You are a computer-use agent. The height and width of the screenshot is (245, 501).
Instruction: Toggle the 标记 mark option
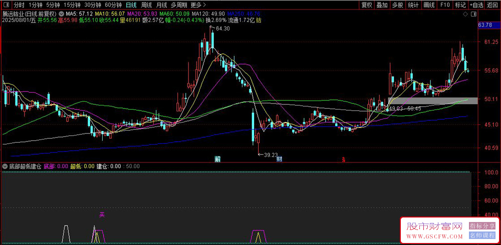(x=460, y=5)
